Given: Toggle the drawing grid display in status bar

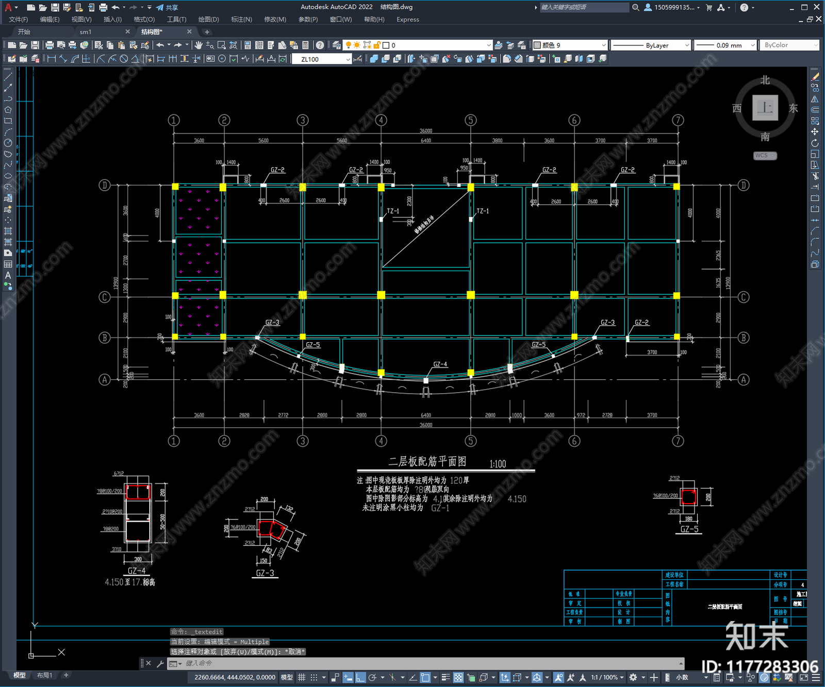Looking at the screenshot, I should [302, 677].
